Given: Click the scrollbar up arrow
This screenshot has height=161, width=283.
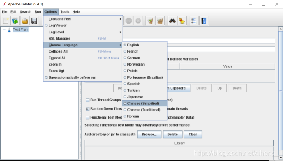Looking at the screenshot, I should (x=280, y=29).
